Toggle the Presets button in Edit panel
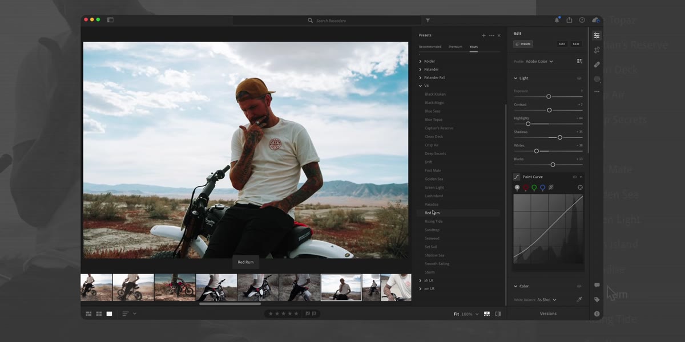The image size is (685, 342). 523,44
